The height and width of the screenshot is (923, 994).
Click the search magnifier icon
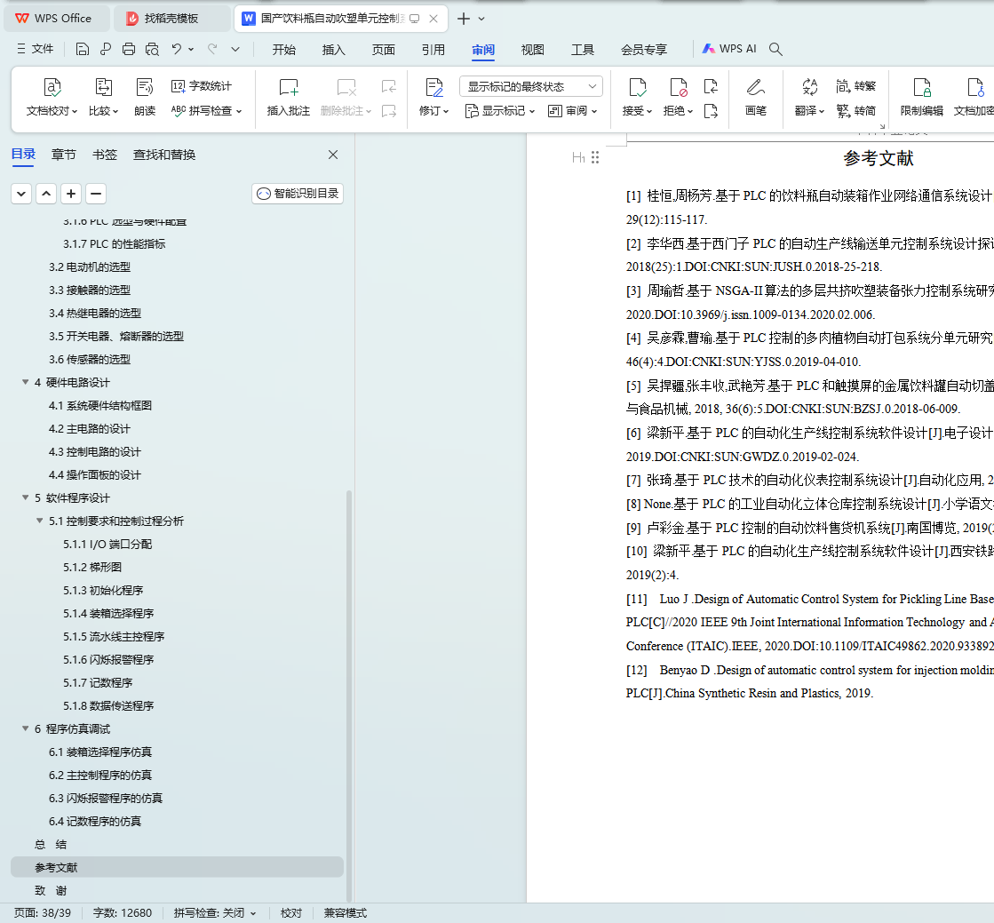coord(775,49)
